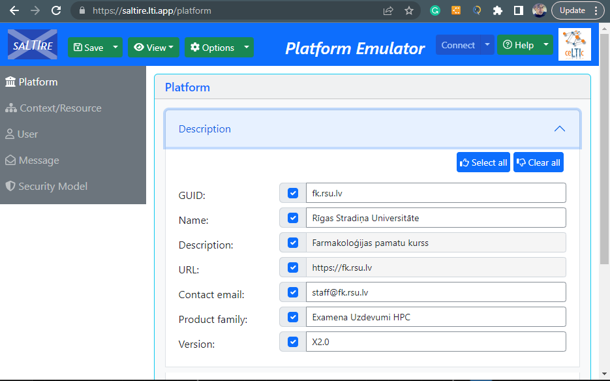The image size is (610, 381).
Task: Toggle the GUID checkbox
Action: pyautogui.click(x=293, y=193)
